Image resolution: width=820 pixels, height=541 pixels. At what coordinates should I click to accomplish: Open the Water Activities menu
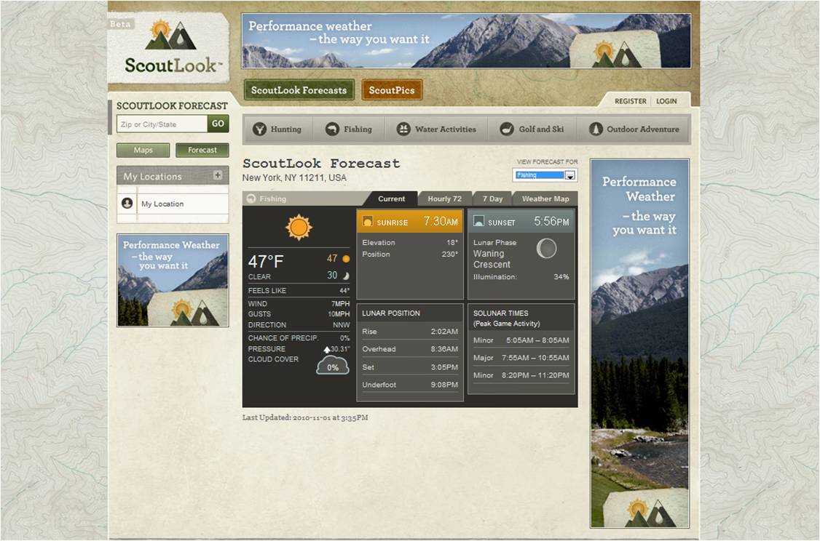436,129
